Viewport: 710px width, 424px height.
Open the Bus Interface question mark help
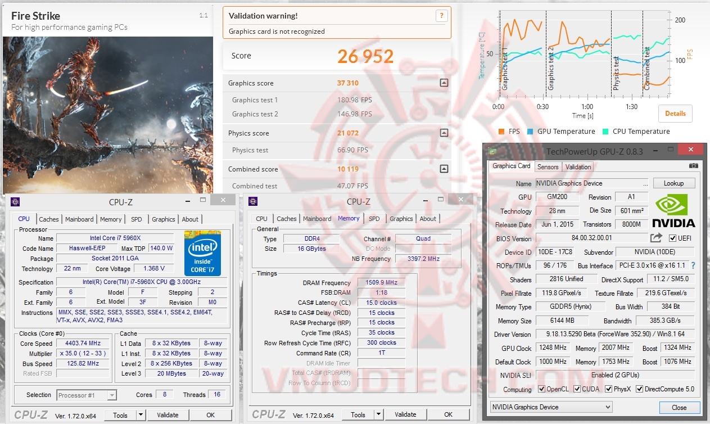[x=693, y=265]
